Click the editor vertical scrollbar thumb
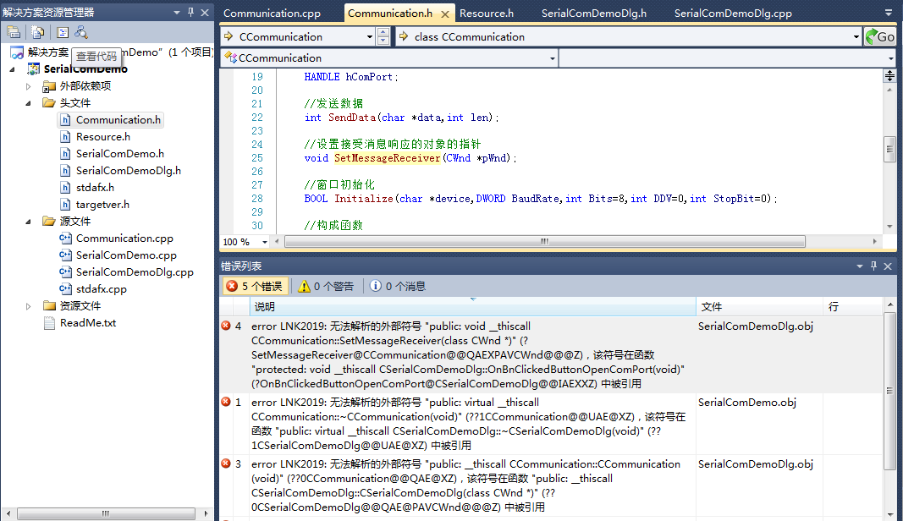This screenshot has height=521, width=903. pos(889,149)
